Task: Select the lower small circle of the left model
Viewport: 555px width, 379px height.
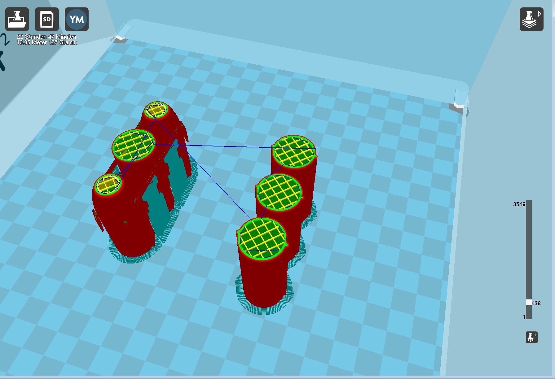Action: 108,185
